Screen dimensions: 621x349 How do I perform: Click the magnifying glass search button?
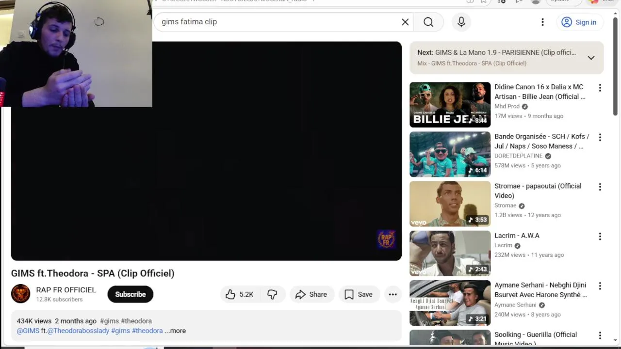tap(428, 22)
